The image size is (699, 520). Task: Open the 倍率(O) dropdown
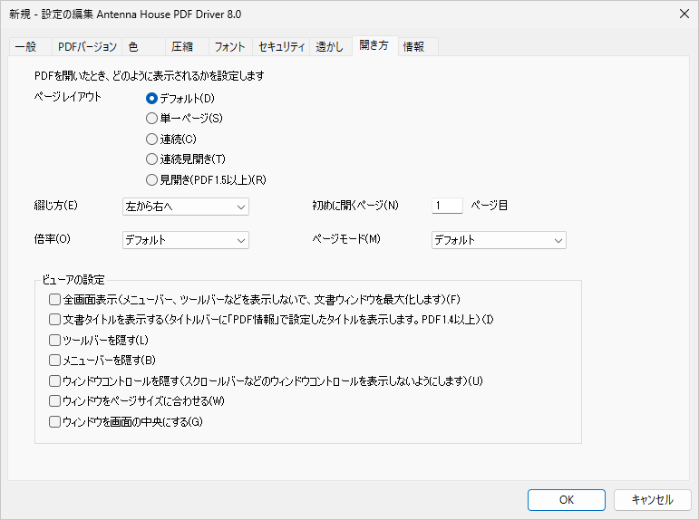tap(186, 240)
